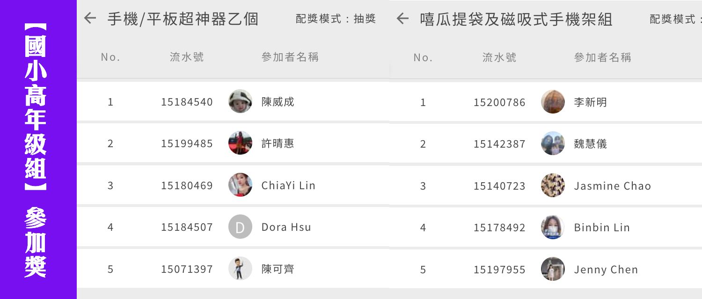
Task: Click 陳威成's profile avatar
Action: click(x=240, y=101)
